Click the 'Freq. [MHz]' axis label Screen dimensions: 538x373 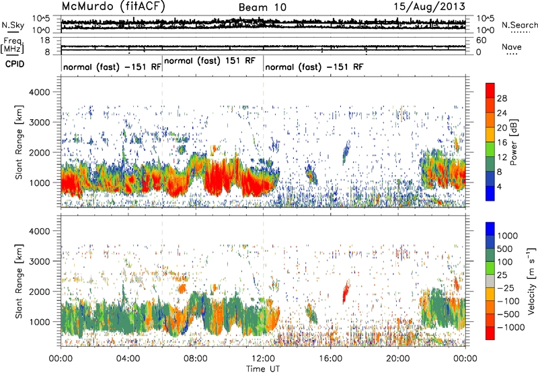point(12,45)
